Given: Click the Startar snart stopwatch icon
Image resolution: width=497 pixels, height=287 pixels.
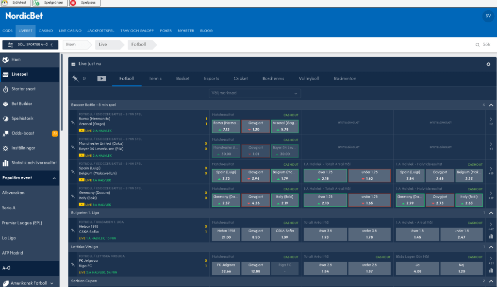Looking at the screenshot, I should (x=5, y=89).
